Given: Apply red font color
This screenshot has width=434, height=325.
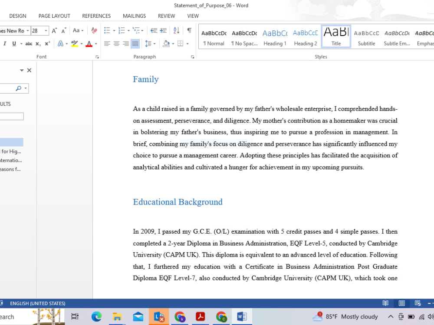Looking at the screenshot, I should pyautogui.click(x=89, y=44).
